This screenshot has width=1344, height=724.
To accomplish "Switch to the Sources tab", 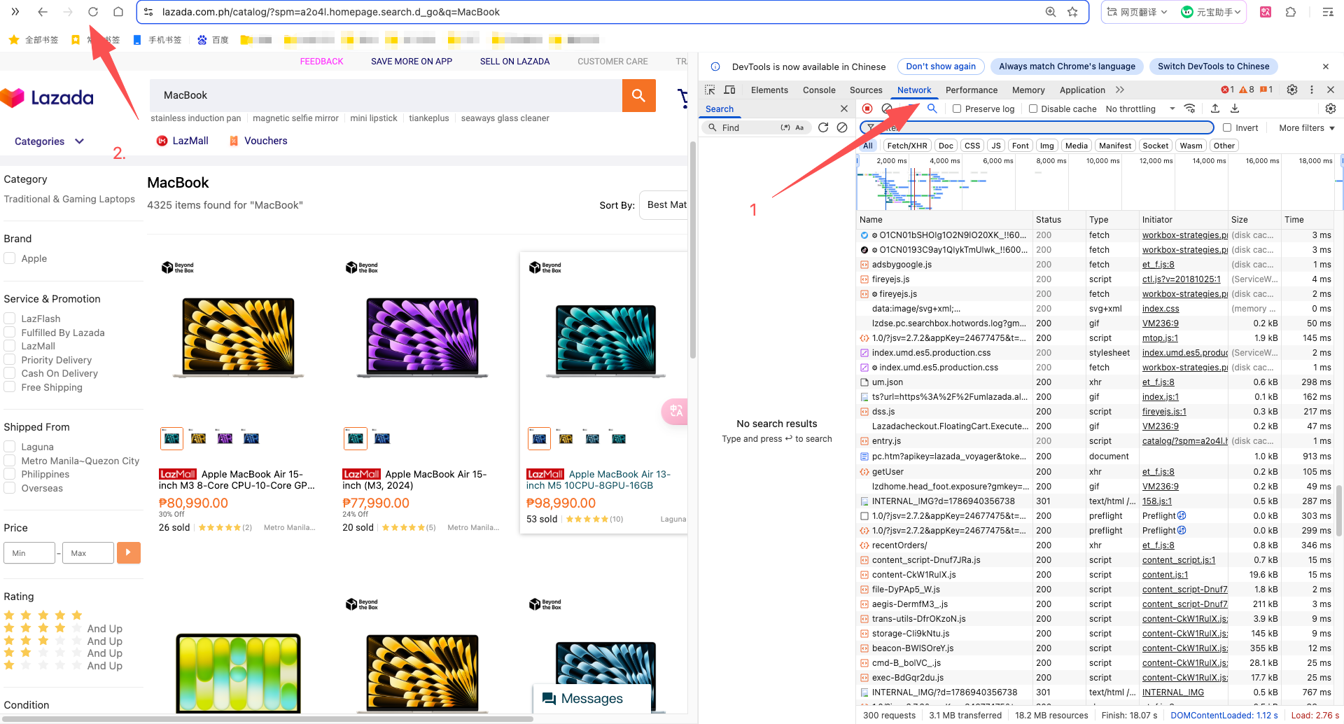I will (866, 90).
